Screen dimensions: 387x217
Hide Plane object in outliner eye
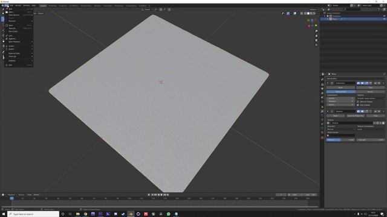click(x=384, y=19)
